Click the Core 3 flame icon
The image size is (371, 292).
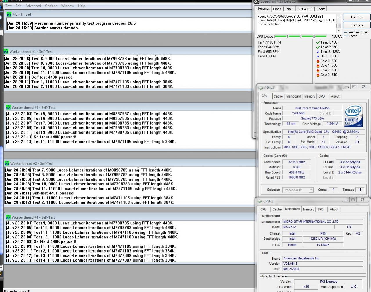click(x=318, y=75)
